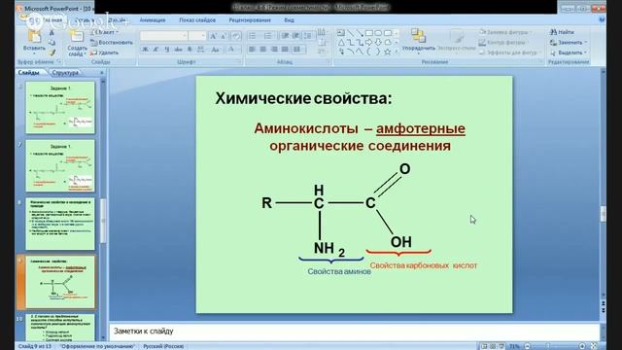Select the oval shape in gallery
The width and height of the screenshot is (622, 350).
point(378,33)
